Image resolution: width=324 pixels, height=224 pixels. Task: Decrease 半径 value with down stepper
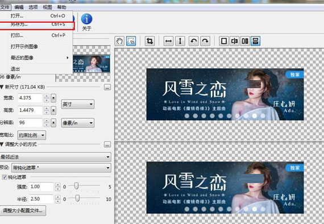(58, 201)
